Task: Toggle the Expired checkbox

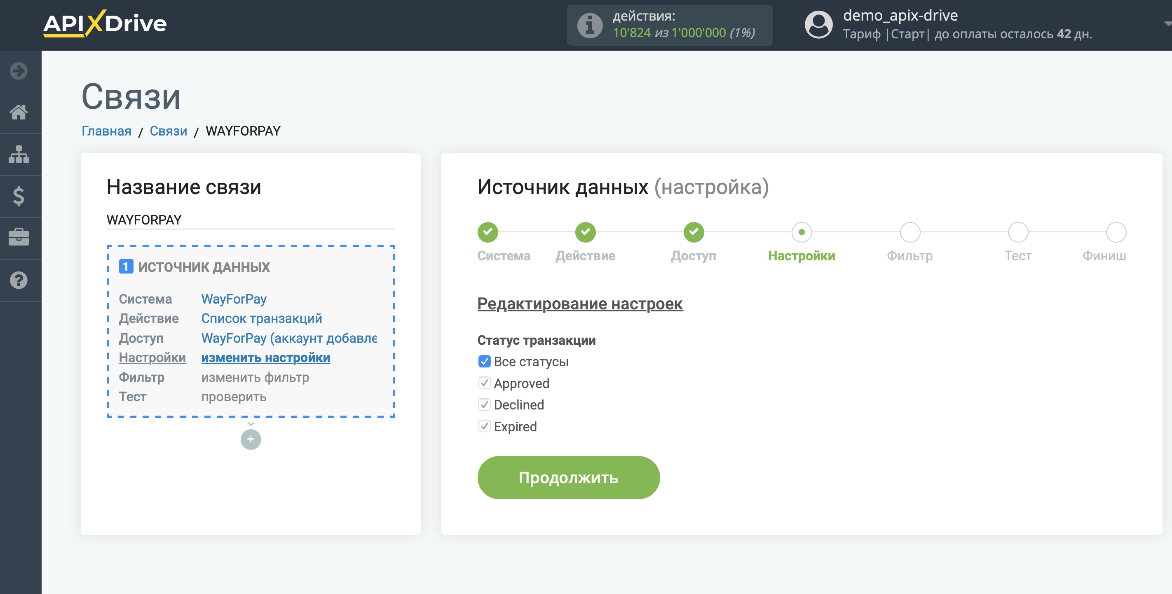Action: click(x=484, y=426)
